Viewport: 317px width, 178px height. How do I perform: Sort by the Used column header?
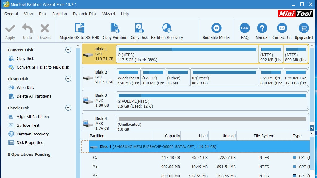[x=194, y=136]
